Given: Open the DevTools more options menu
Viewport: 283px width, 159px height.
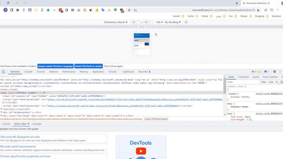Looking at the screenshot, I should (x=280, y=72).
